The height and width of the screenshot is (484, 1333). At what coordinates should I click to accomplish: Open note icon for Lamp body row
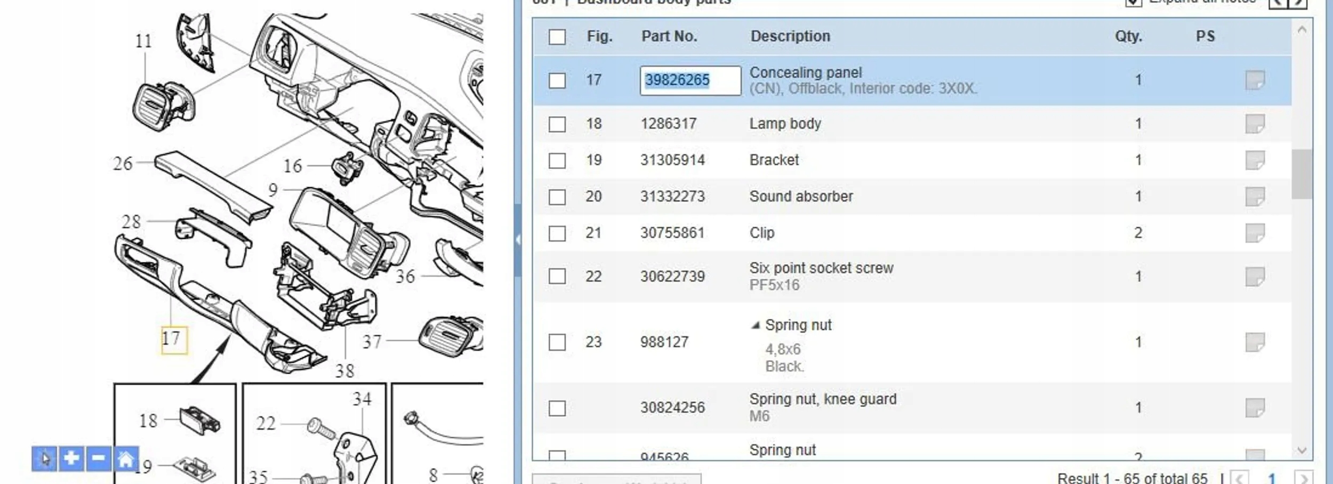(x=1255, y=124)
